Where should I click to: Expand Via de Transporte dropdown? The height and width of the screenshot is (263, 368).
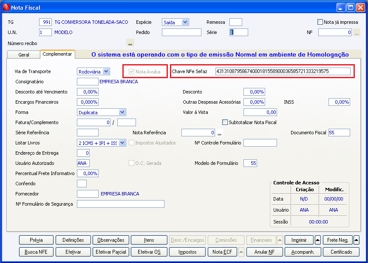tap(106, 71)
